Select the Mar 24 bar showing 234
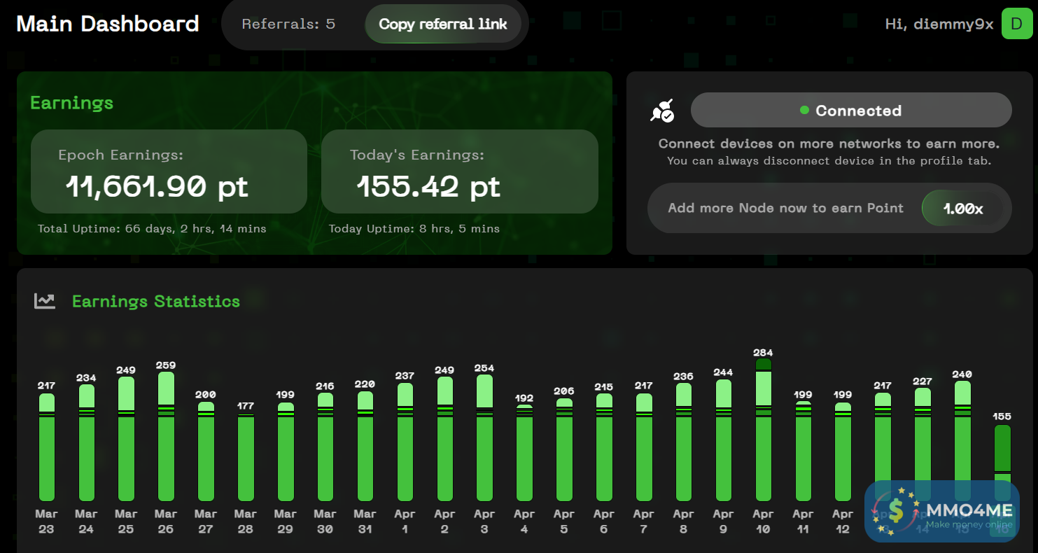The image size is (1038, 553). (87, 442)
